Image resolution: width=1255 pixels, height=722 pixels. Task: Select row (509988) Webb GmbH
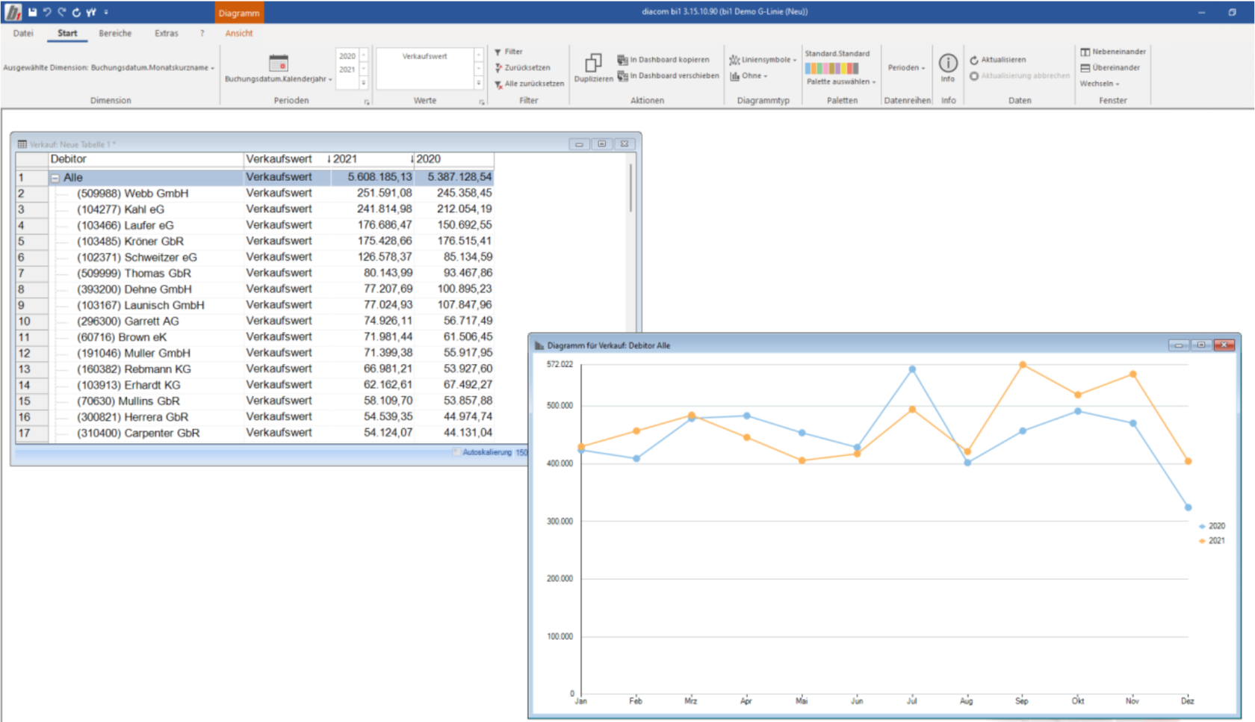click(254, 194)
